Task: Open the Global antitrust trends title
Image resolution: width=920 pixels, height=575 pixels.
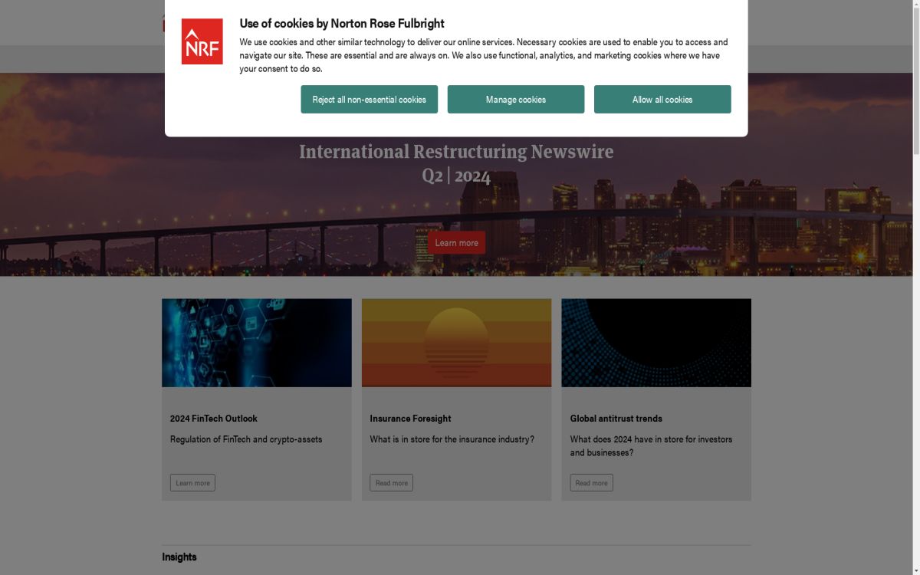Action: (616, 419)
